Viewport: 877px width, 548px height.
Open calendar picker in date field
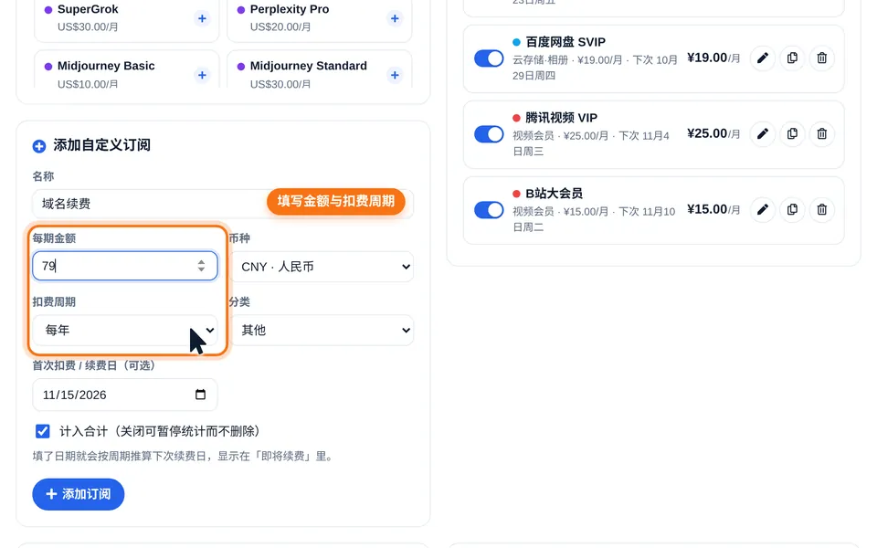click(x=200, y=395)
